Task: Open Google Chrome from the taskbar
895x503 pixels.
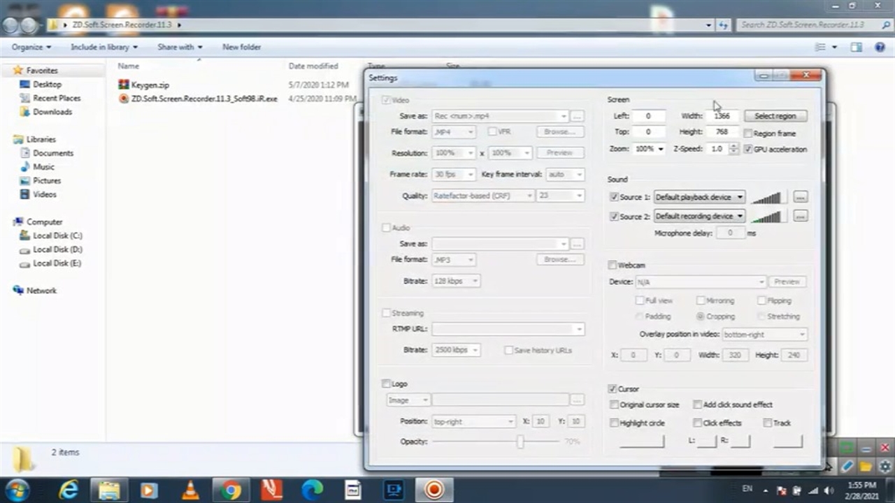Action: [231, 490]
